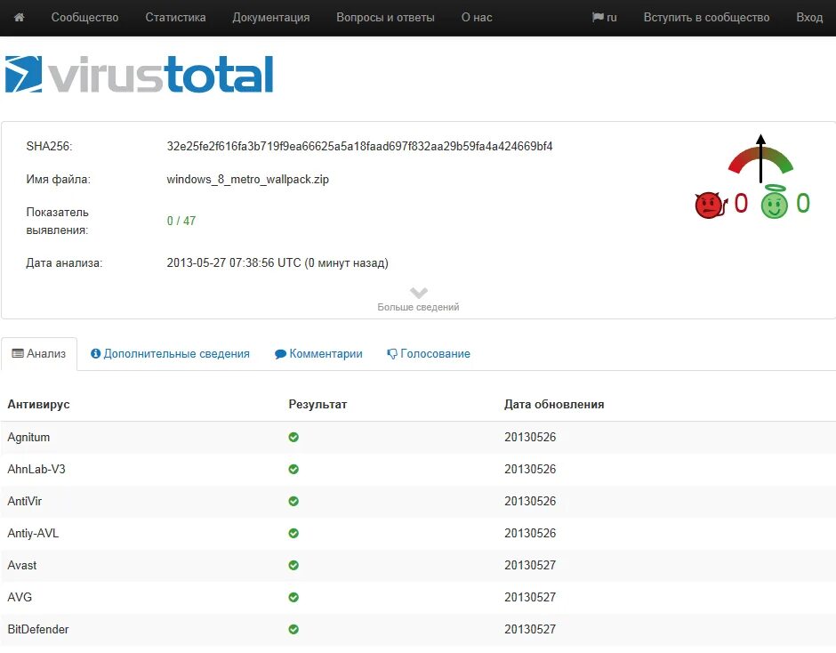This screenshot has height=653, width=836.
Task: Click the Антивирус column header
Action: (x=38, y=405)
